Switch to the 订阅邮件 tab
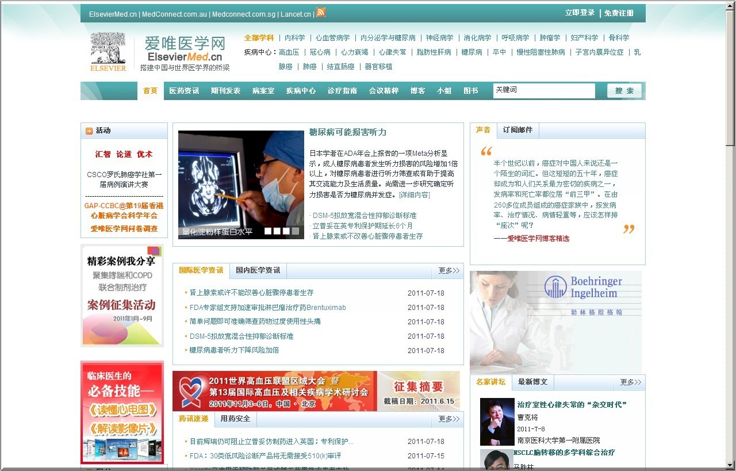Viewport: 736px width, 471px height. point(517,130)
